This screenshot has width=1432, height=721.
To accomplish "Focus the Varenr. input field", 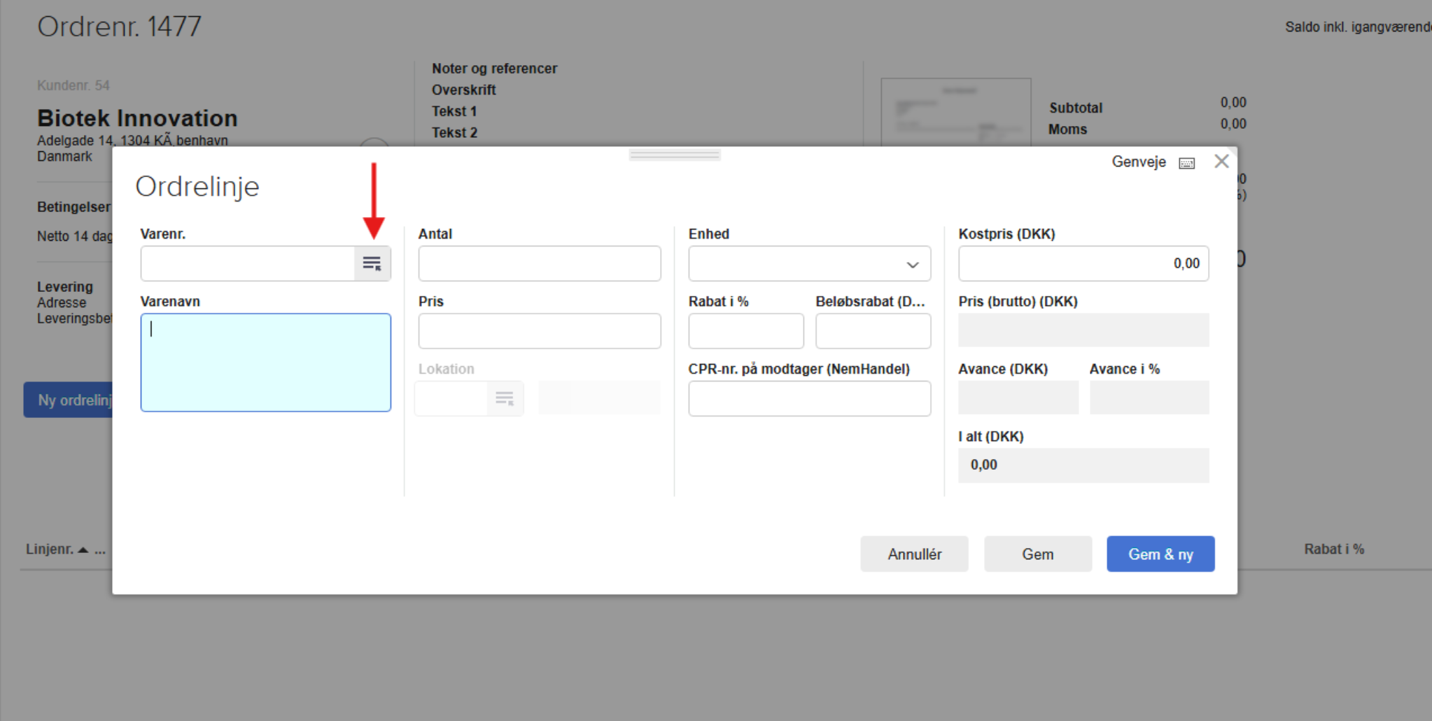I will point(248,264).
